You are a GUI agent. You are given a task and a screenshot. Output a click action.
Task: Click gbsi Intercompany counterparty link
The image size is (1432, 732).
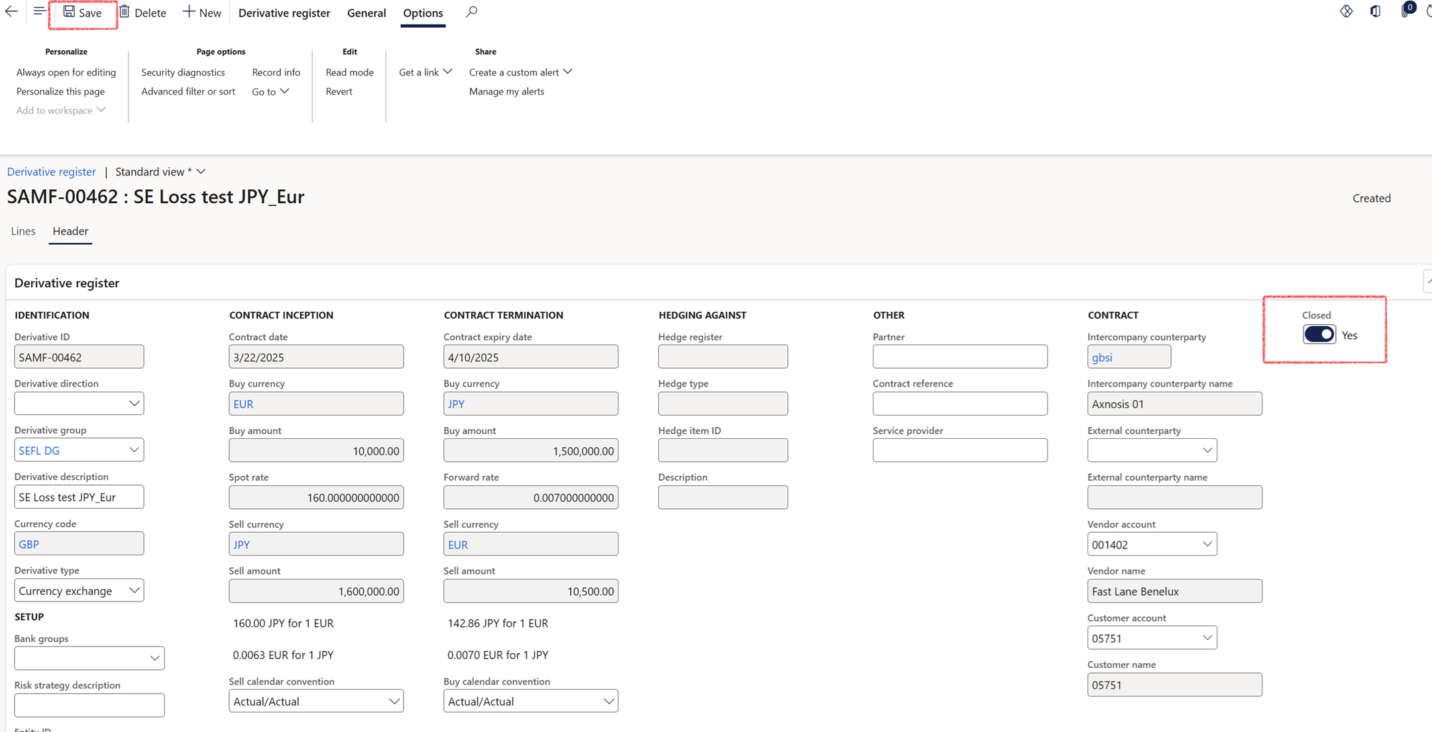coord(1102,357)
